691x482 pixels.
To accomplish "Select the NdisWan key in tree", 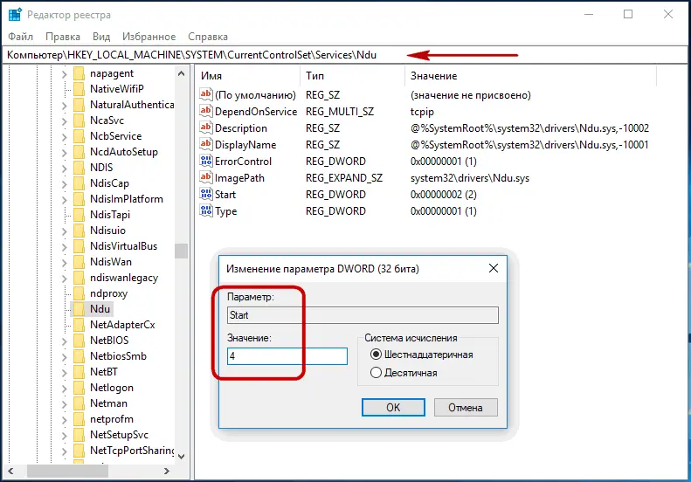I will click(111, 262).
